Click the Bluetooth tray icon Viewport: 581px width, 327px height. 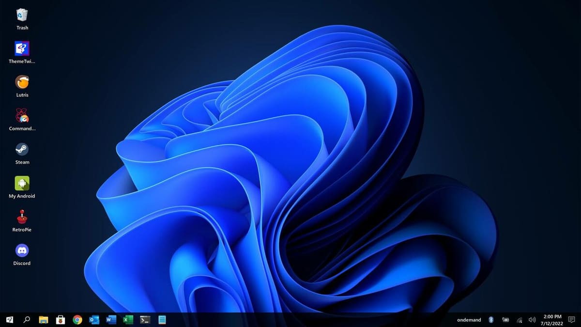pyautogui.click(x=490, y=320)
